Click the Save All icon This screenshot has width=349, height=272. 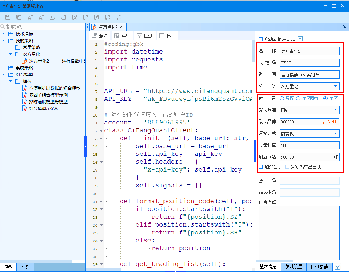pyautogui.click(x=19, y=17)
